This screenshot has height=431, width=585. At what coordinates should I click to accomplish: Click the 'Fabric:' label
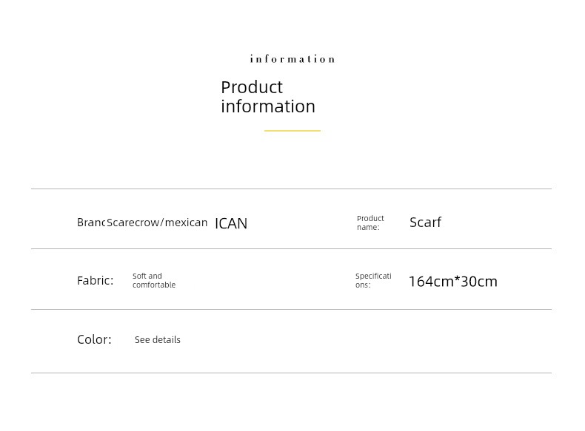pos(95,281)
